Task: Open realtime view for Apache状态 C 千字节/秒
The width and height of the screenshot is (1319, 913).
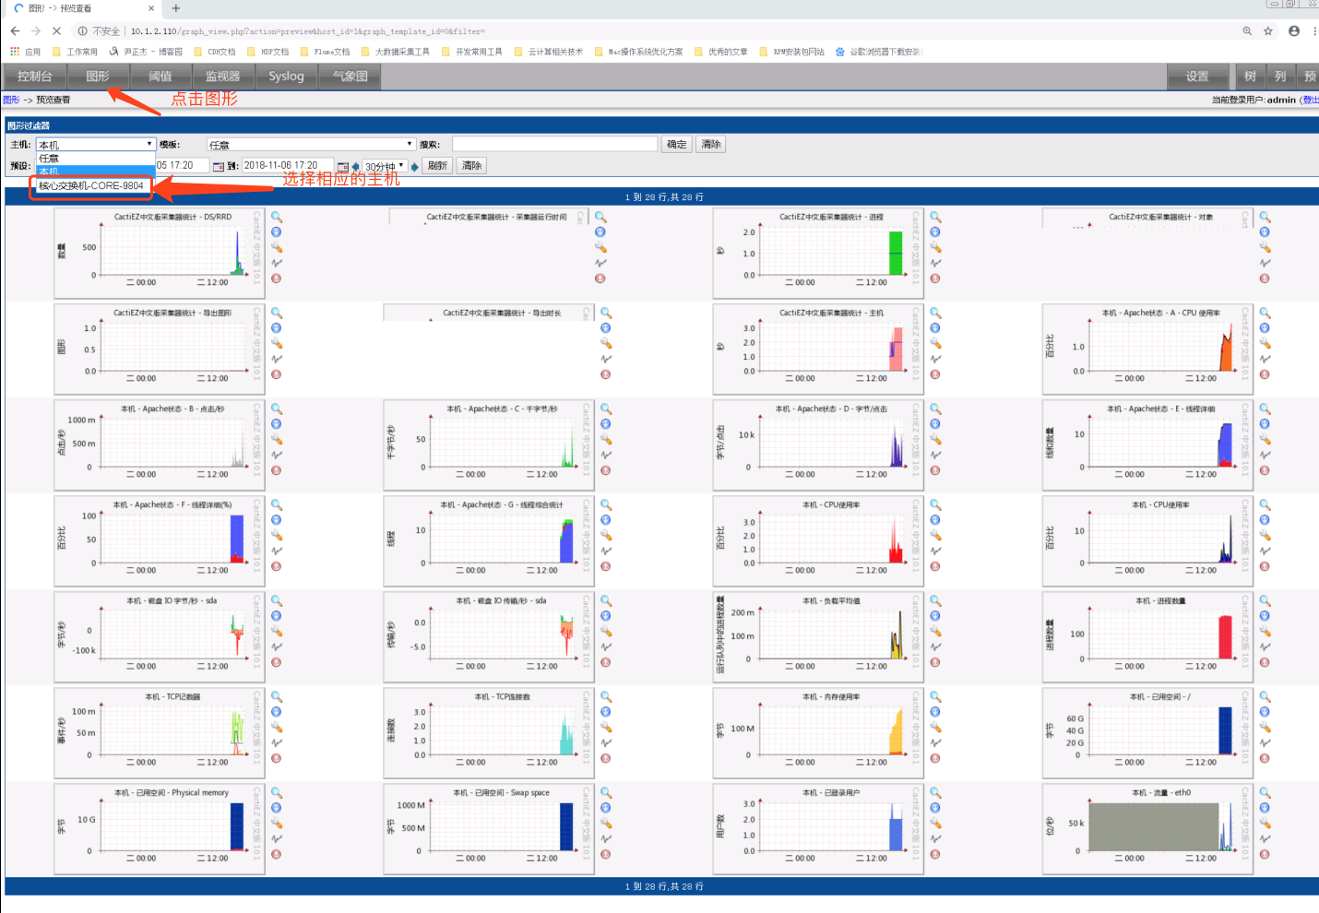Action: (606, 455)
